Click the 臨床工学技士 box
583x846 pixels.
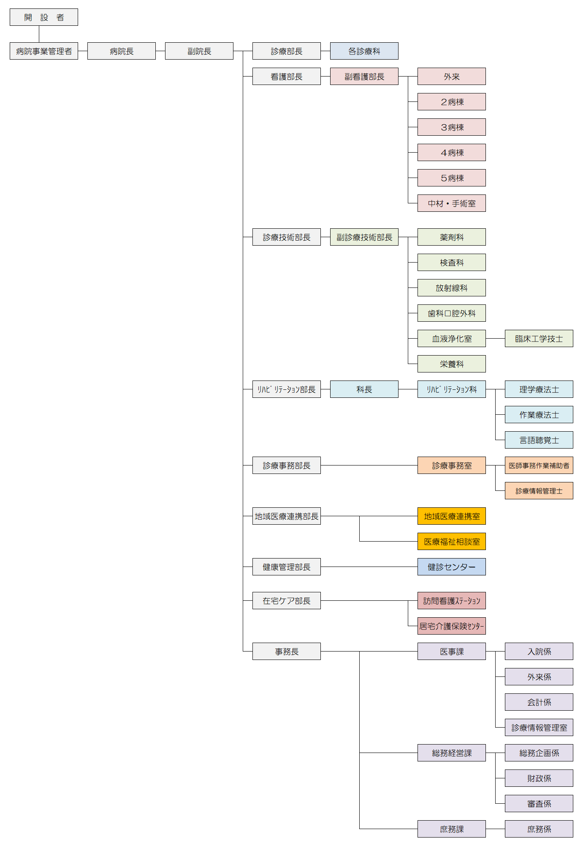[539, 339]
